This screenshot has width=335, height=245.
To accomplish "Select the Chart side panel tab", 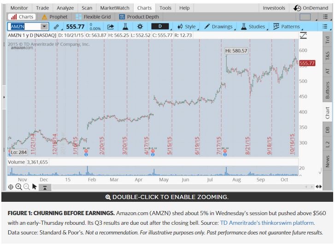I will pos(327,113).
